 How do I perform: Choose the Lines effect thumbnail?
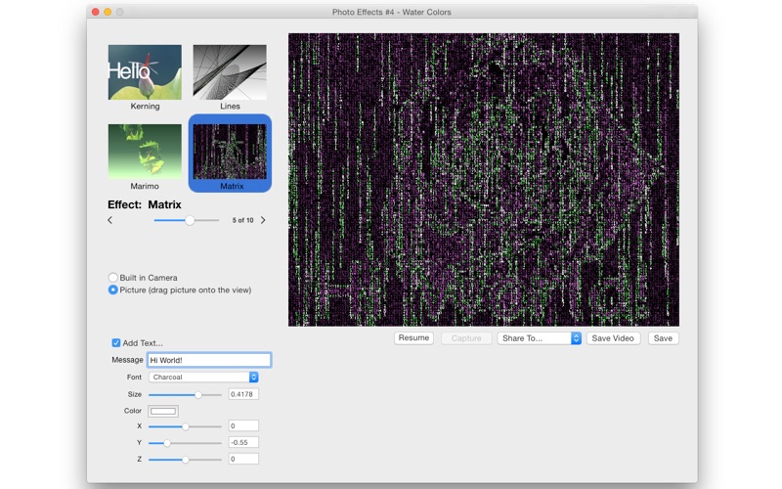coord(230,72)
